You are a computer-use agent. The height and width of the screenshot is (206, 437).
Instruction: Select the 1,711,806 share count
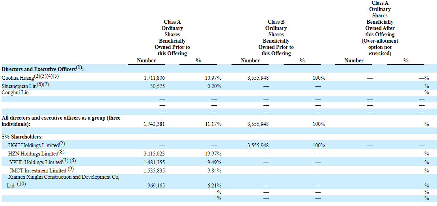click(154, 78)
